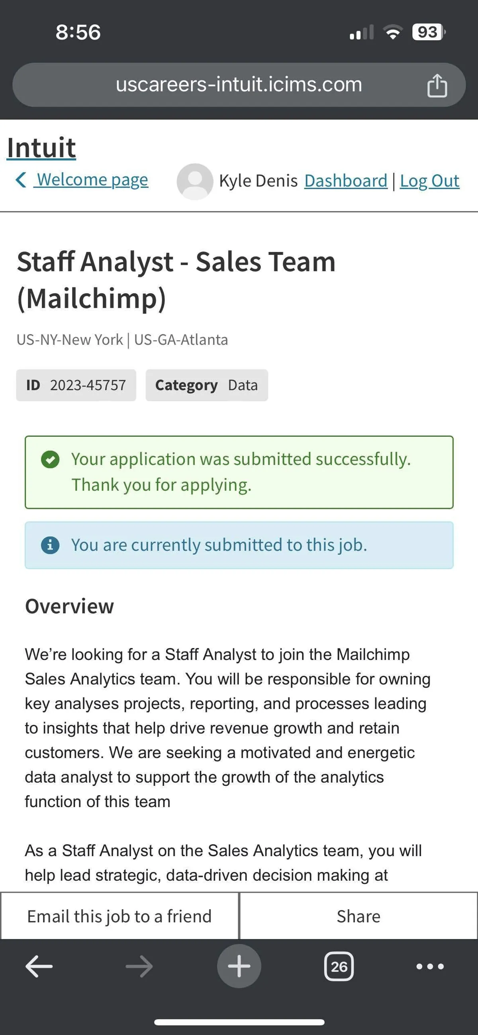
Task: Tap the job ID 2023-45757 tag
Action: [76, 385]
